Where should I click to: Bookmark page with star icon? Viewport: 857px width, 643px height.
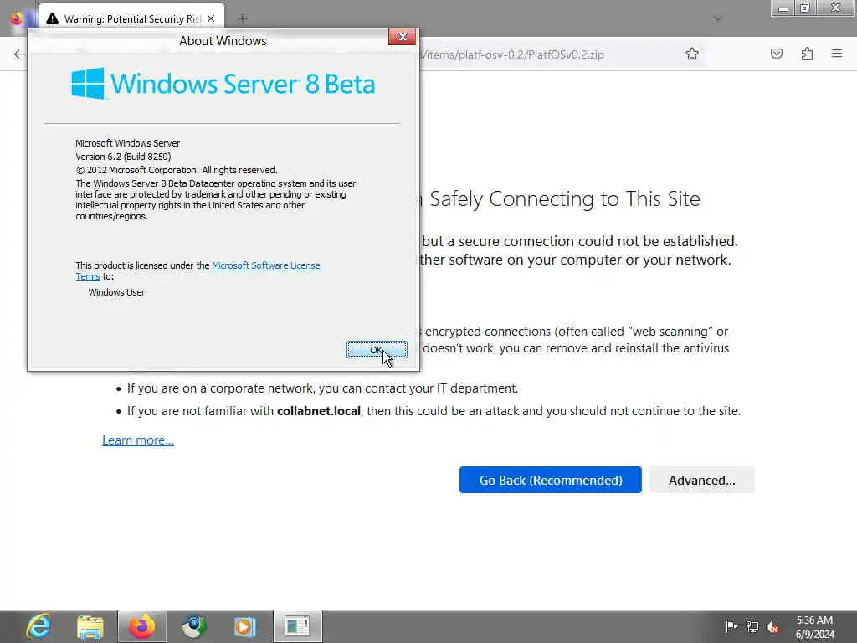tap(692, 54)
